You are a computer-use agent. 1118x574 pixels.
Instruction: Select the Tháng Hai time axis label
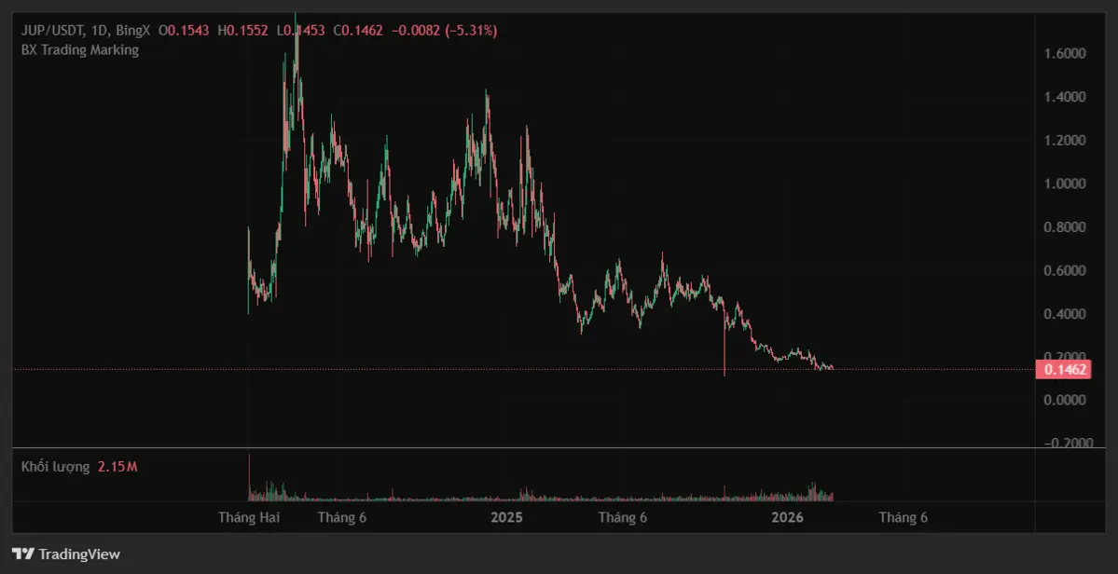pos(249,517)
